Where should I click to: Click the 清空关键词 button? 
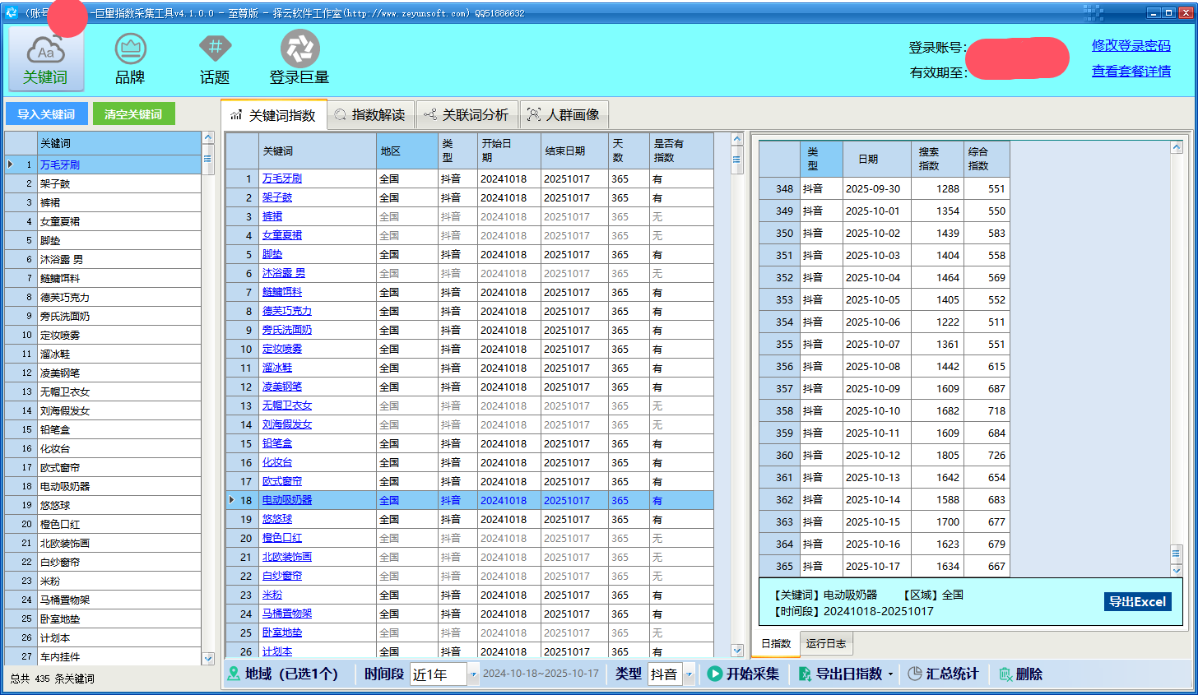133,114
